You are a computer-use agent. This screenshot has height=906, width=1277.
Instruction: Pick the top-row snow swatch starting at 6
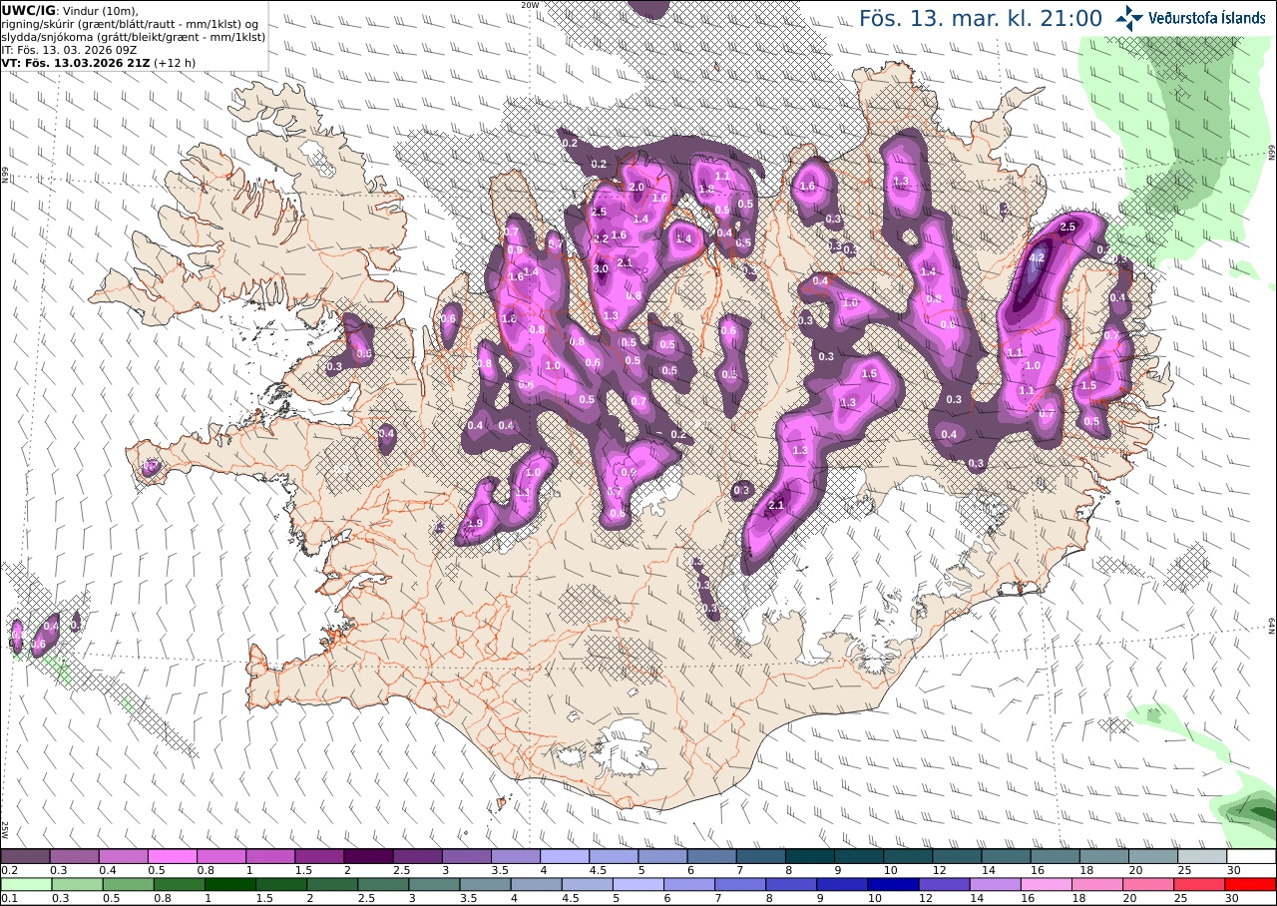click(x=711, y=856)
